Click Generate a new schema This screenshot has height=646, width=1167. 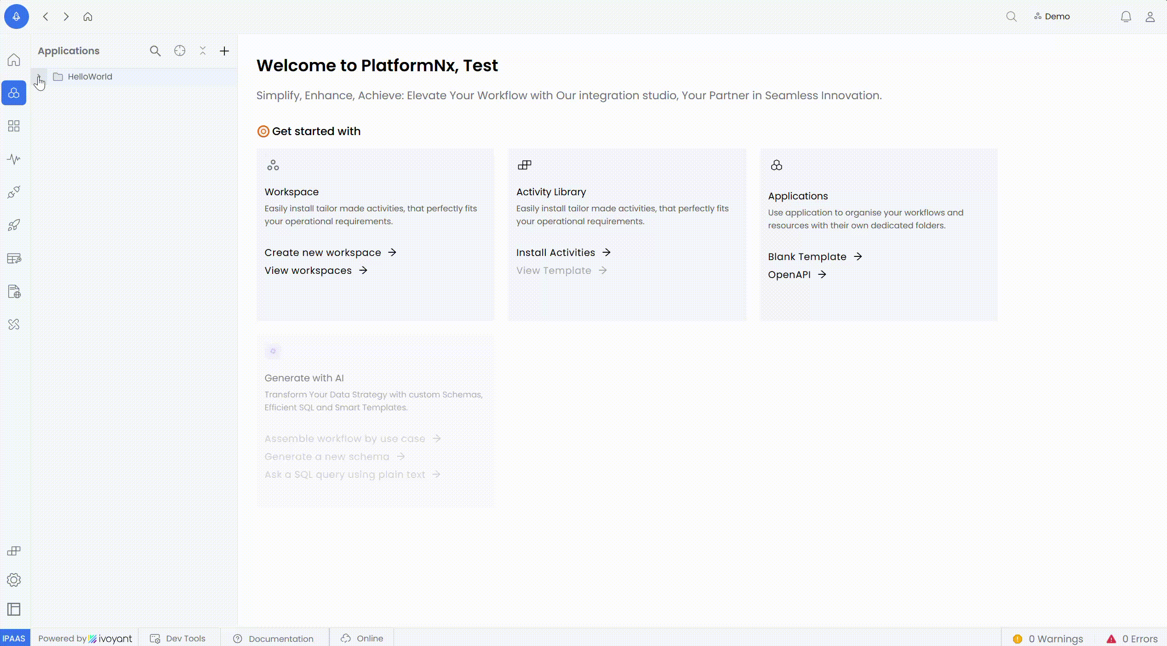(x=335, y=456)
